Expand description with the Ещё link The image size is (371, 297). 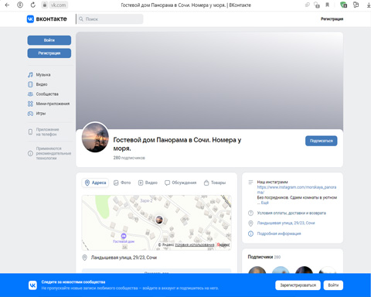point(264,203)
